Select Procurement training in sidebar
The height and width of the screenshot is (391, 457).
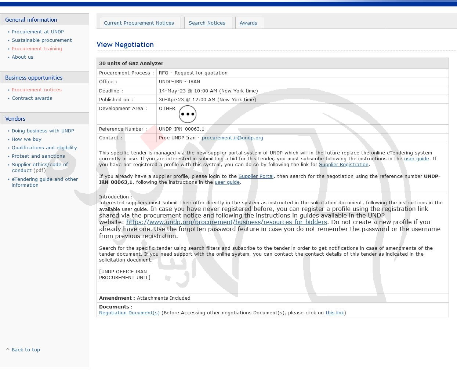pos(37,49)
